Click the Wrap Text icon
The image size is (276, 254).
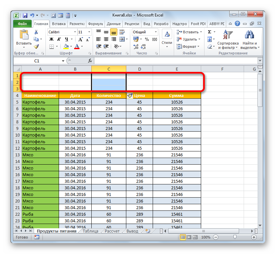coord(122,32)
